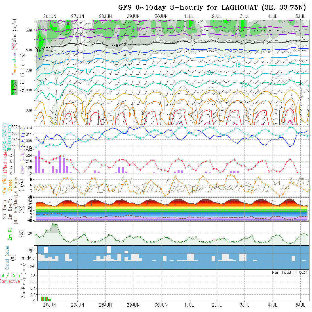Screen dimensions: 312x312
Task: Click the high cloud white bar at 28JUN
Action: point(109,250)
